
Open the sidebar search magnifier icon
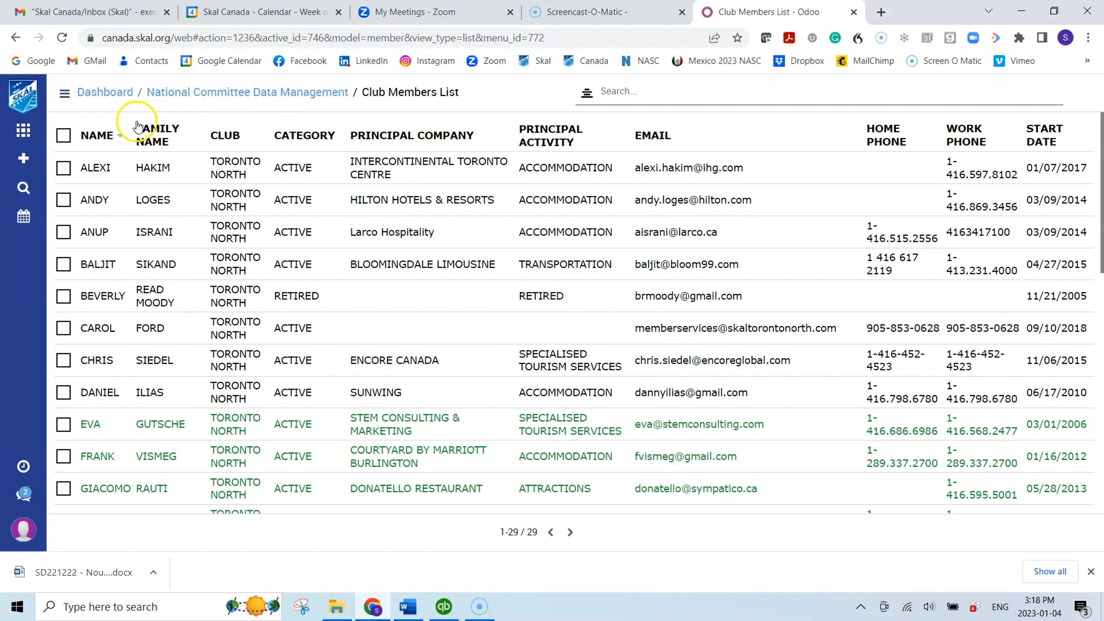click(x=23, y=188)
